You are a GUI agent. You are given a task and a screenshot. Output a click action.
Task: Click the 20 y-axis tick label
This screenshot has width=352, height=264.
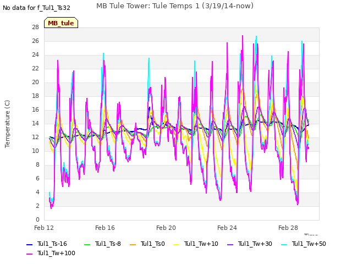(35, 82)
